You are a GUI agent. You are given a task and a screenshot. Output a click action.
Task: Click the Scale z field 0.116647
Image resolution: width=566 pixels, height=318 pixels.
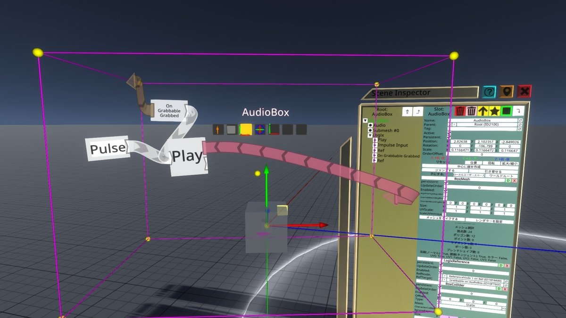[509, 151]
